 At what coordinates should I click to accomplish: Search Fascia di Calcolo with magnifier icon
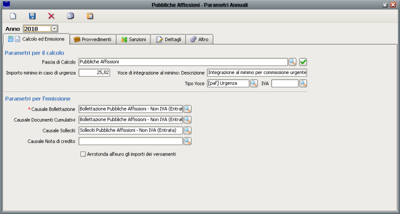coord(292,62)
